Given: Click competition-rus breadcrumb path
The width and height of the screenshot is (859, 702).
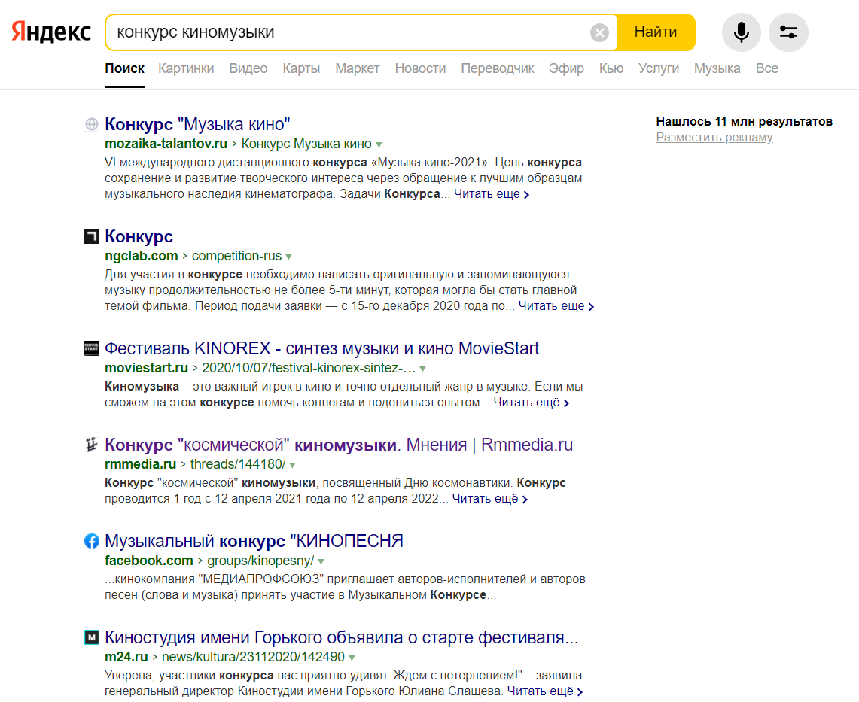Looking at the screenshot, I should point(236,256).
